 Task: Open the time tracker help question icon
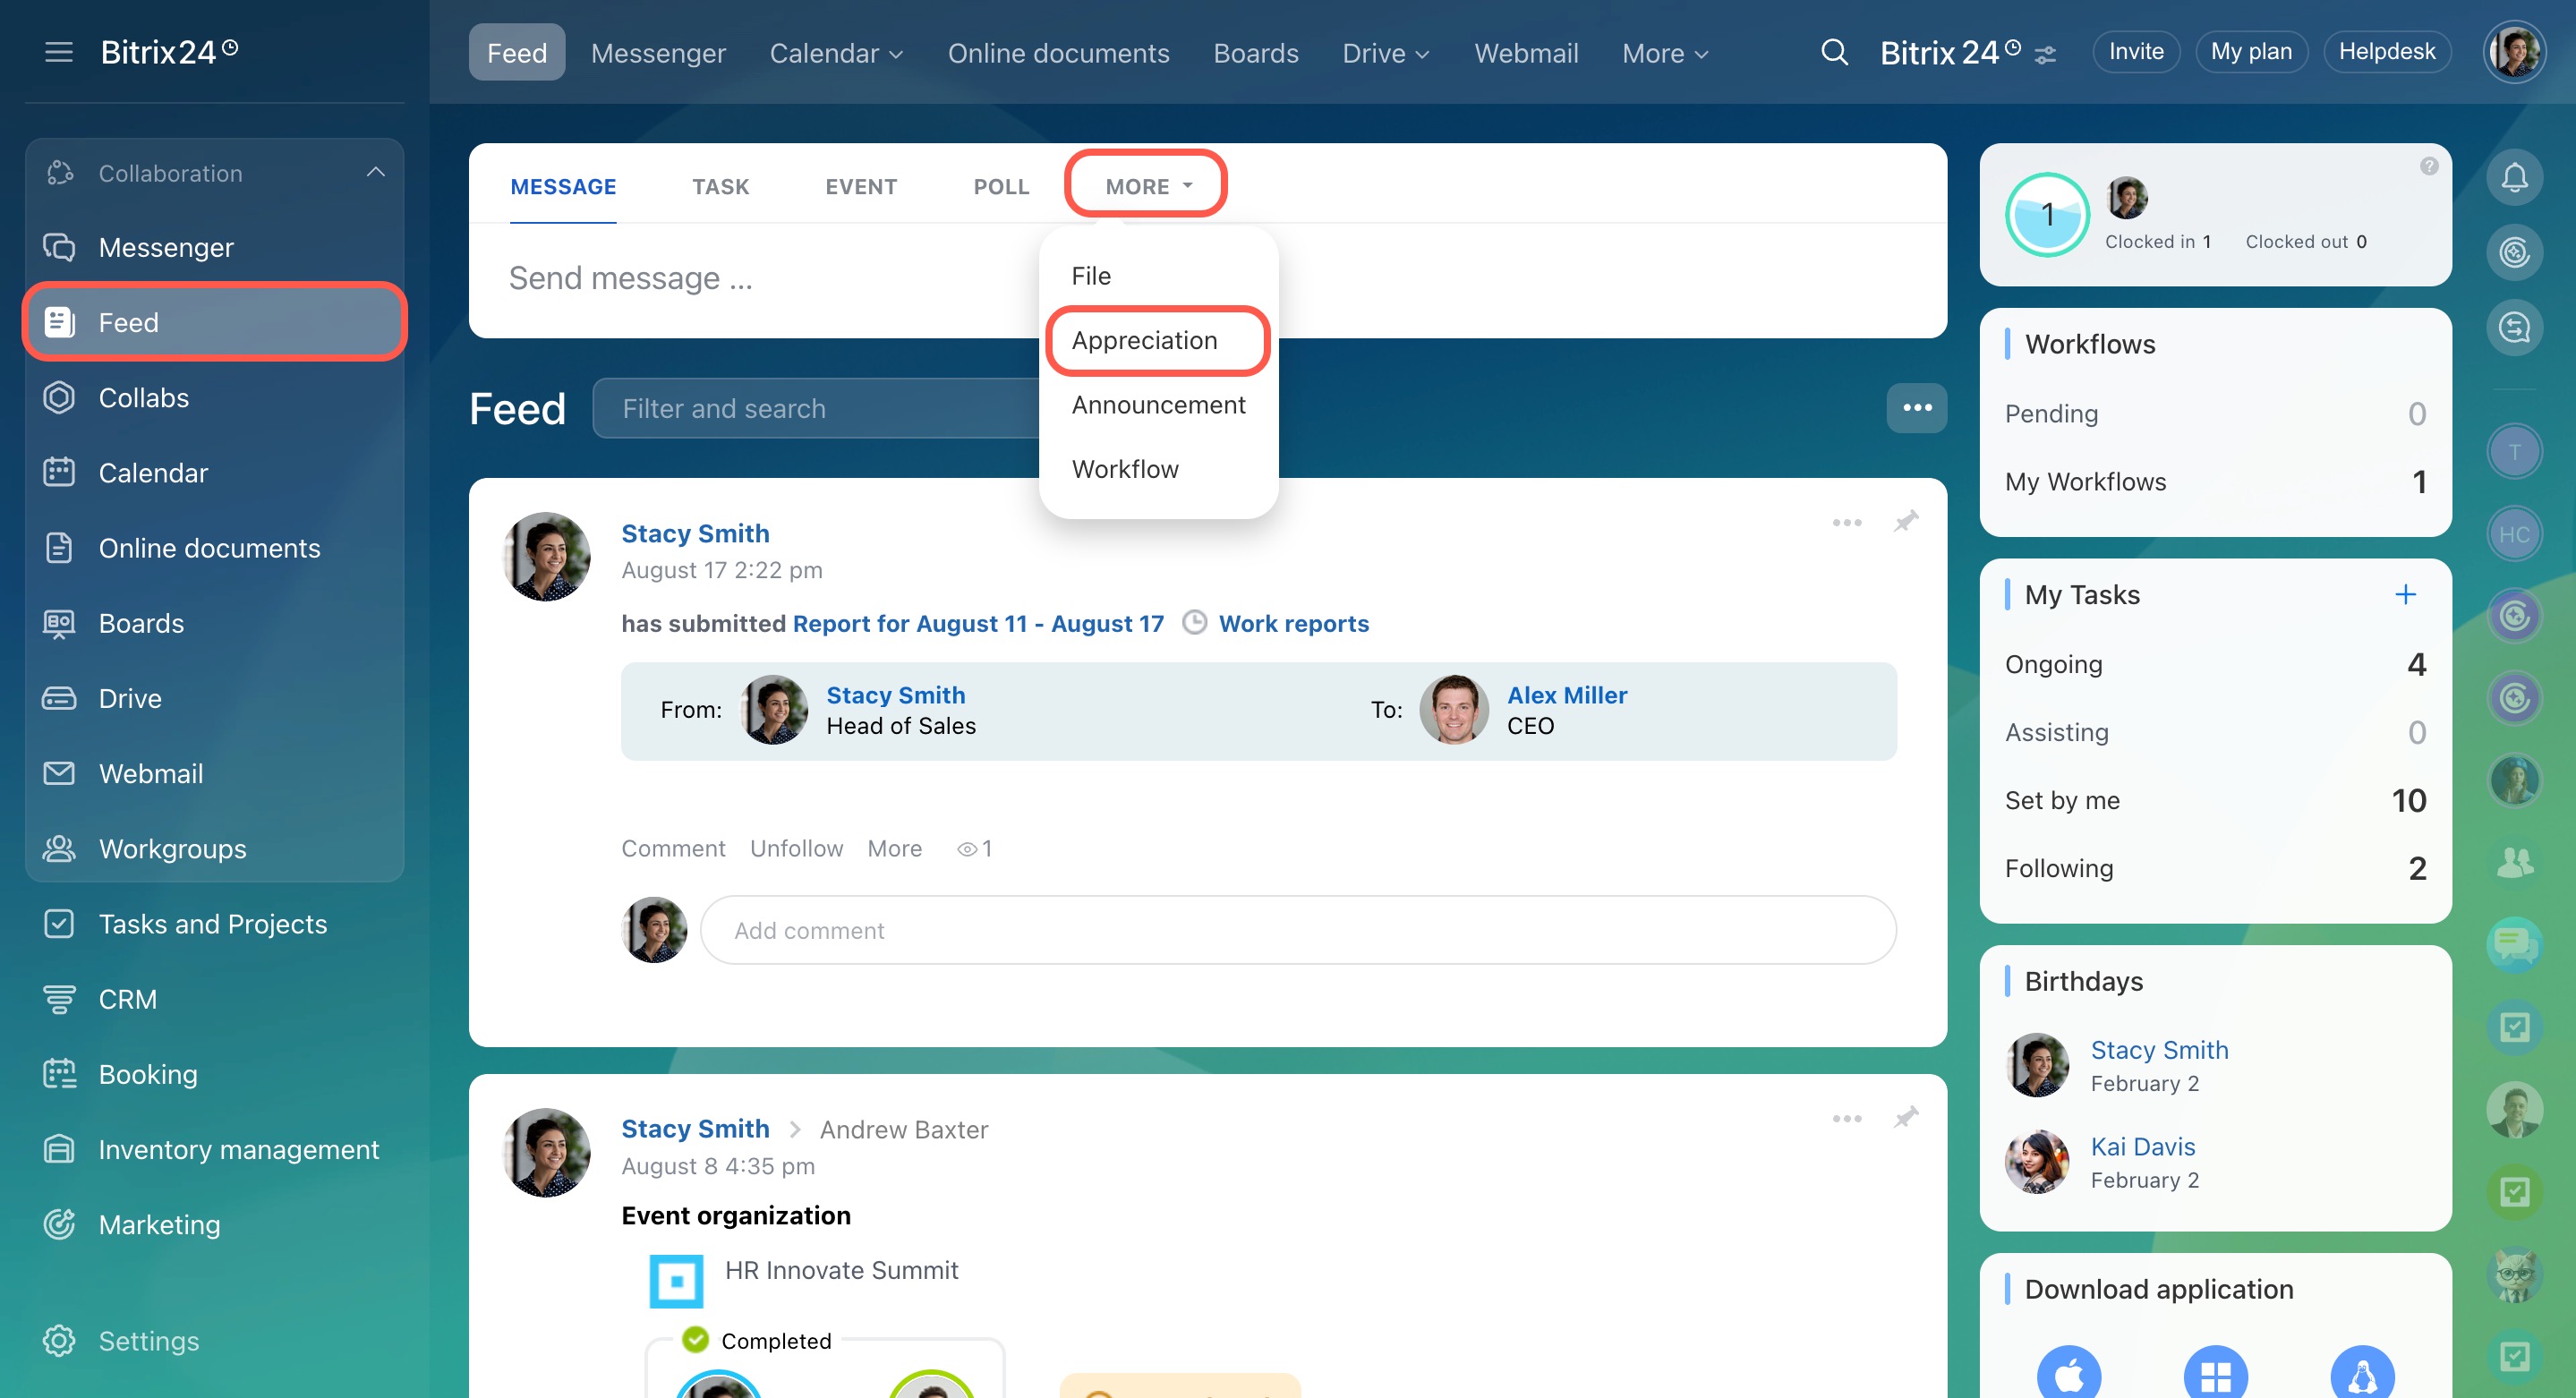(2428, 166)
